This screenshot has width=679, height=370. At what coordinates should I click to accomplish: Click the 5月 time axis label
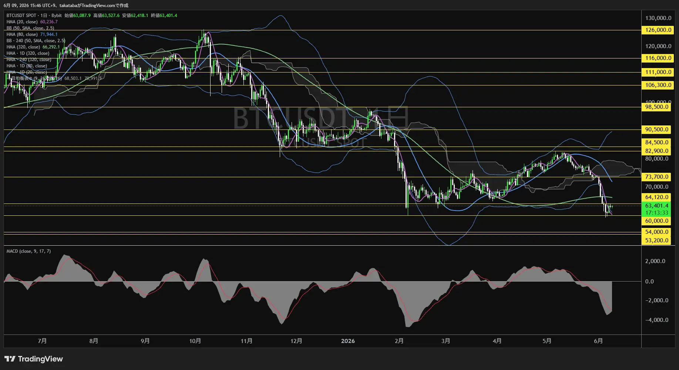point(547,341)
